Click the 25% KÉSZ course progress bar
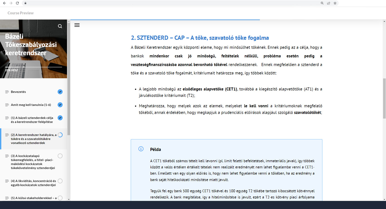 33,67
